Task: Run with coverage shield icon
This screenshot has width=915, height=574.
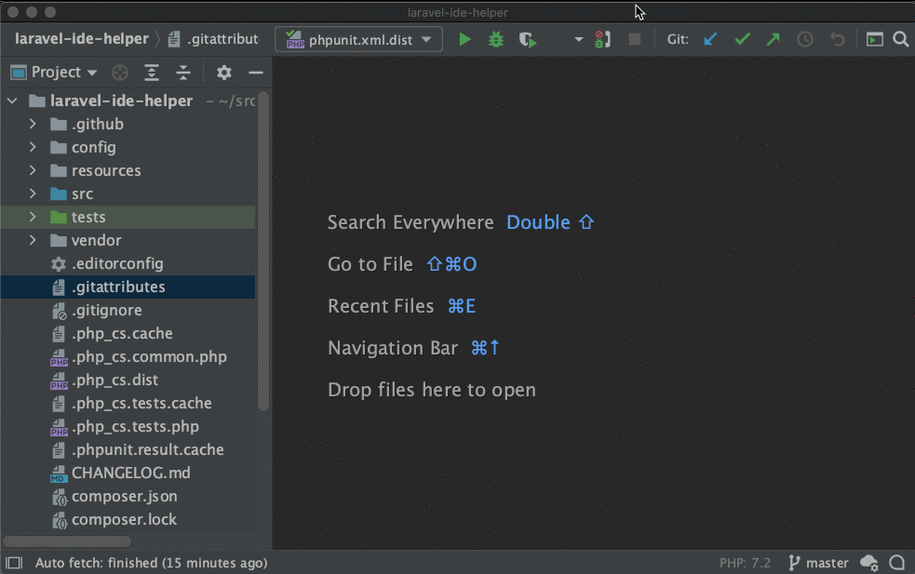Action: (x=528, y=40)
